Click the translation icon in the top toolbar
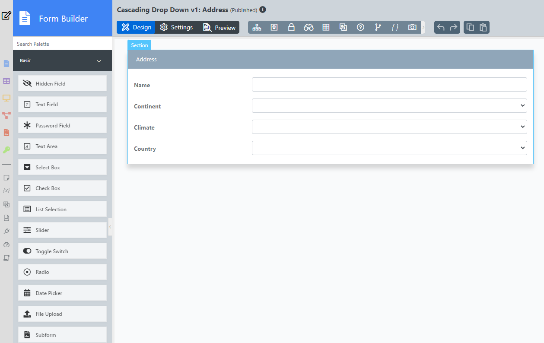This screenshot has height=343, width=544. (344, 27)
